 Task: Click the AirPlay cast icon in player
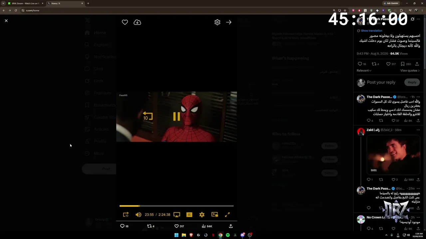[177, 215]
